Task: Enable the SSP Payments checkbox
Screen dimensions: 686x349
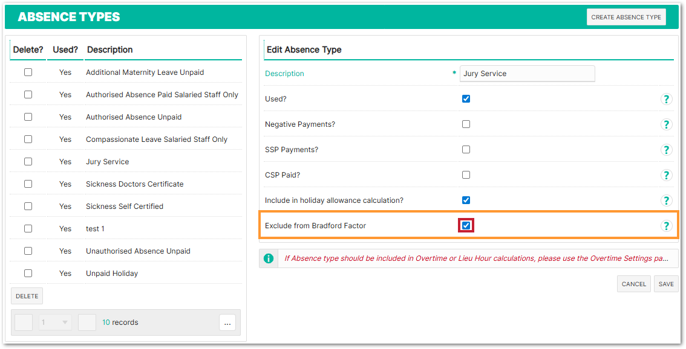Action: tap(466, 150)
